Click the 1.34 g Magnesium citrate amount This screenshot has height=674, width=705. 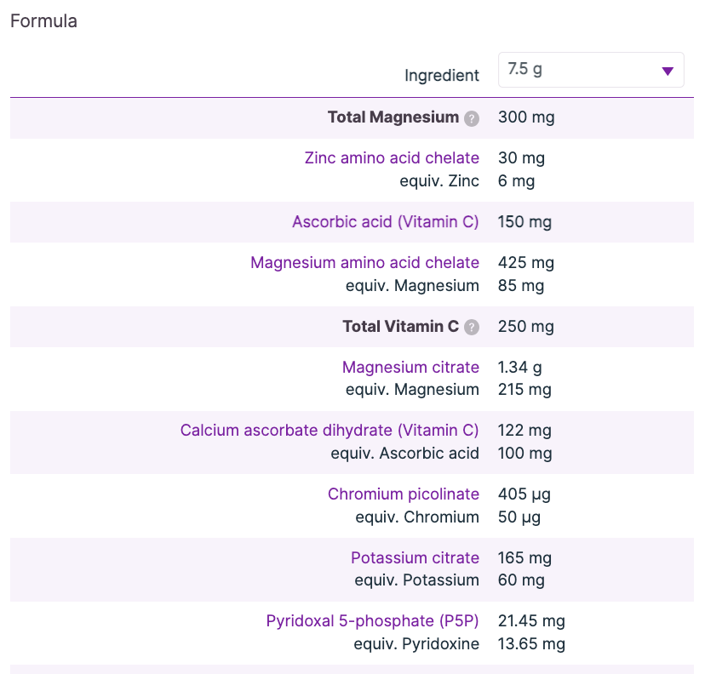point(520,368)
